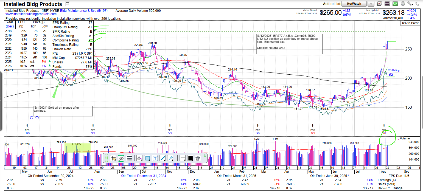The image size is (423, 191).
Task: Click the RS Rating 92 label
Action: click(394, 72)
